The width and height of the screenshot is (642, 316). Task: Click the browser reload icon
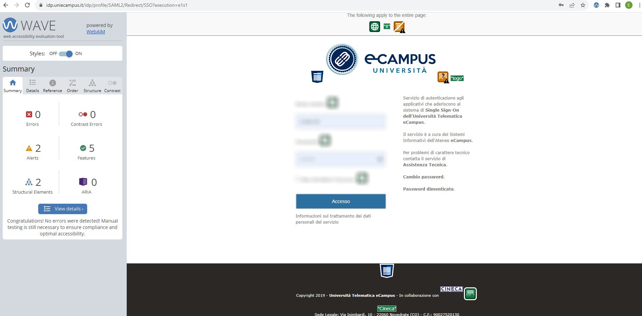click(x=27, y=5)
